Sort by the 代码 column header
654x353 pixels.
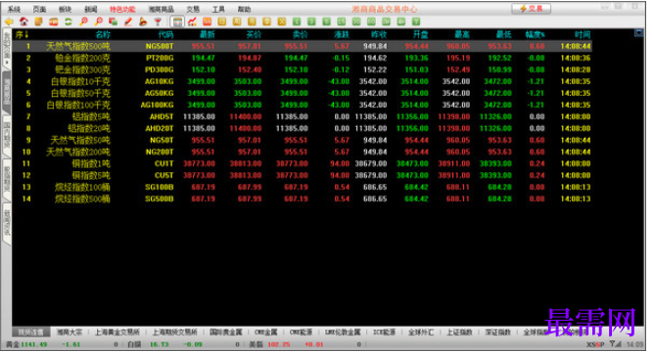pos(165,34)
